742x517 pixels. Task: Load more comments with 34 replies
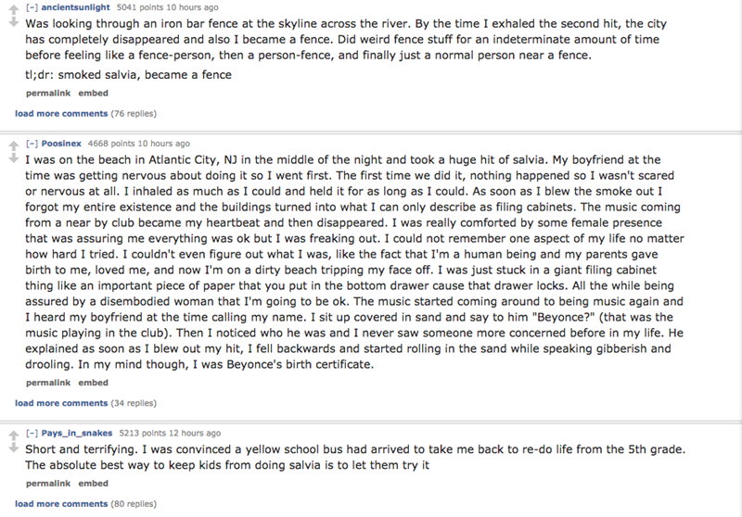click(x=60, y=402)
